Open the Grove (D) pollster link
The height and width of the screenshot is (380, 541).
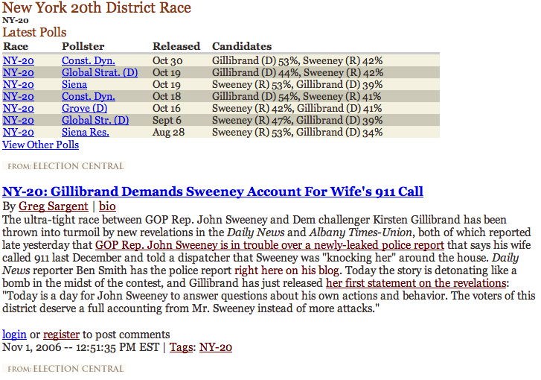[x=85, y=109]
